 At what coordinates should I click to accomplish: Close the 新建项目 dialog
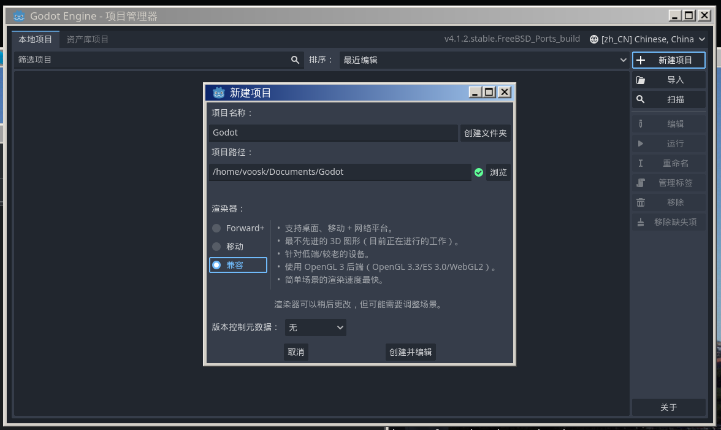tap(505, 92)
